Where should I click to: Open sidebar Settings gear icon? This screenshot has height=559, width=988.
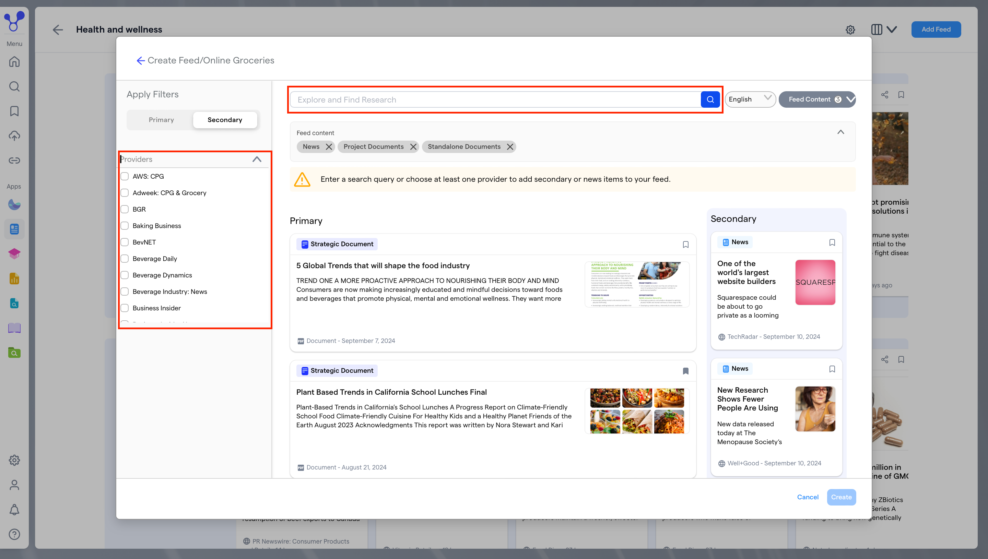tap(14, 460)
